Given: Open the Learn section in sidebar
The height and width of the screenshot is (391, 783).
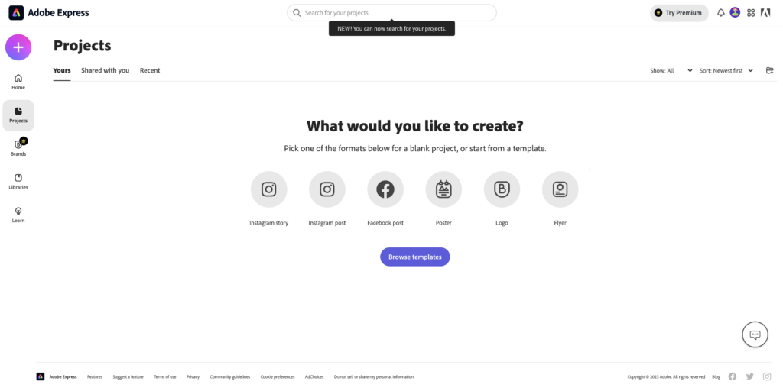Looking at the screenshot, I should [18, 215].
